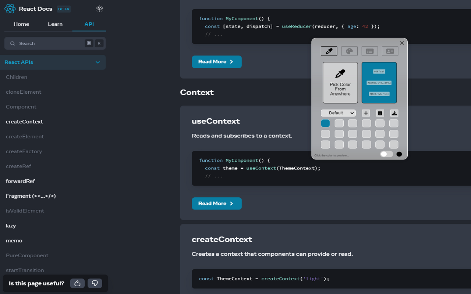Click thumbs up feedback icon
Image resolution: width=471 pixels, height=294 pixels.
(77, 283)
